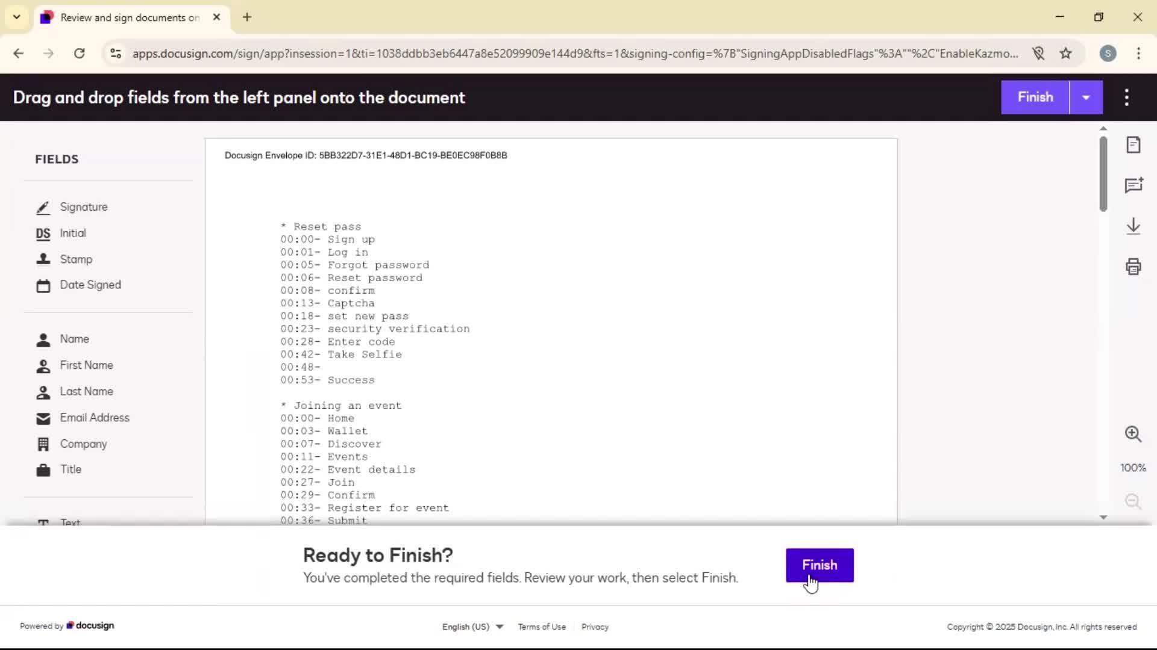Go back in browser history
Viewport: 1157px width, 650px height.
pos(19,53)
